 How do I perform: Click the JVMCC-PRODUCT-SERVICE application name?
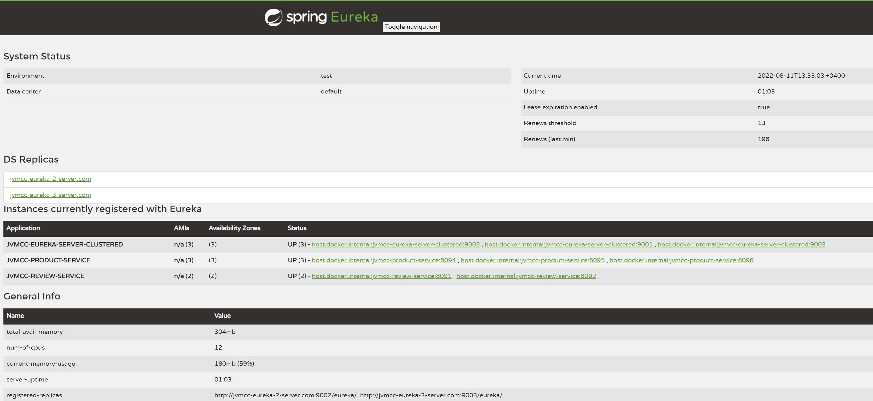(48, 260)
